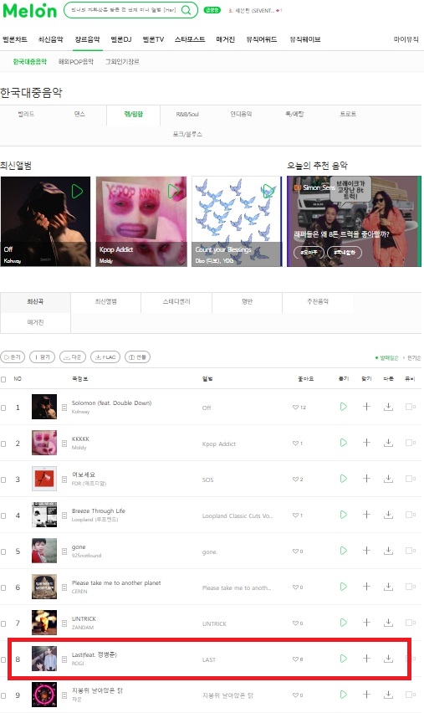Screen dimensions: 424x713
Task: Open lyrics icon beside Breeze Through Life
Action: click(x=64, y=516)
